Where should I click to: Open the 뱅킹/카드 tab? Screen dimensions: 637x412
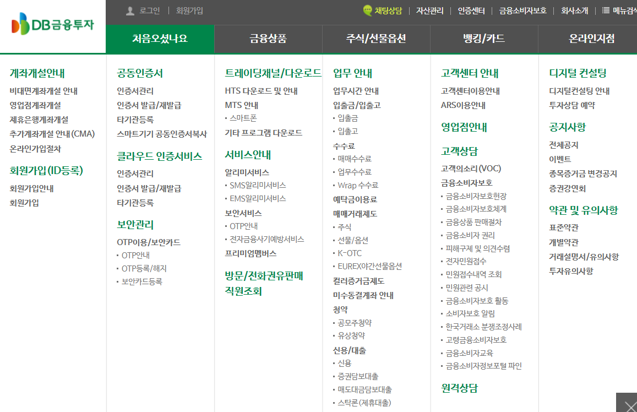click(x=483, y=39)
